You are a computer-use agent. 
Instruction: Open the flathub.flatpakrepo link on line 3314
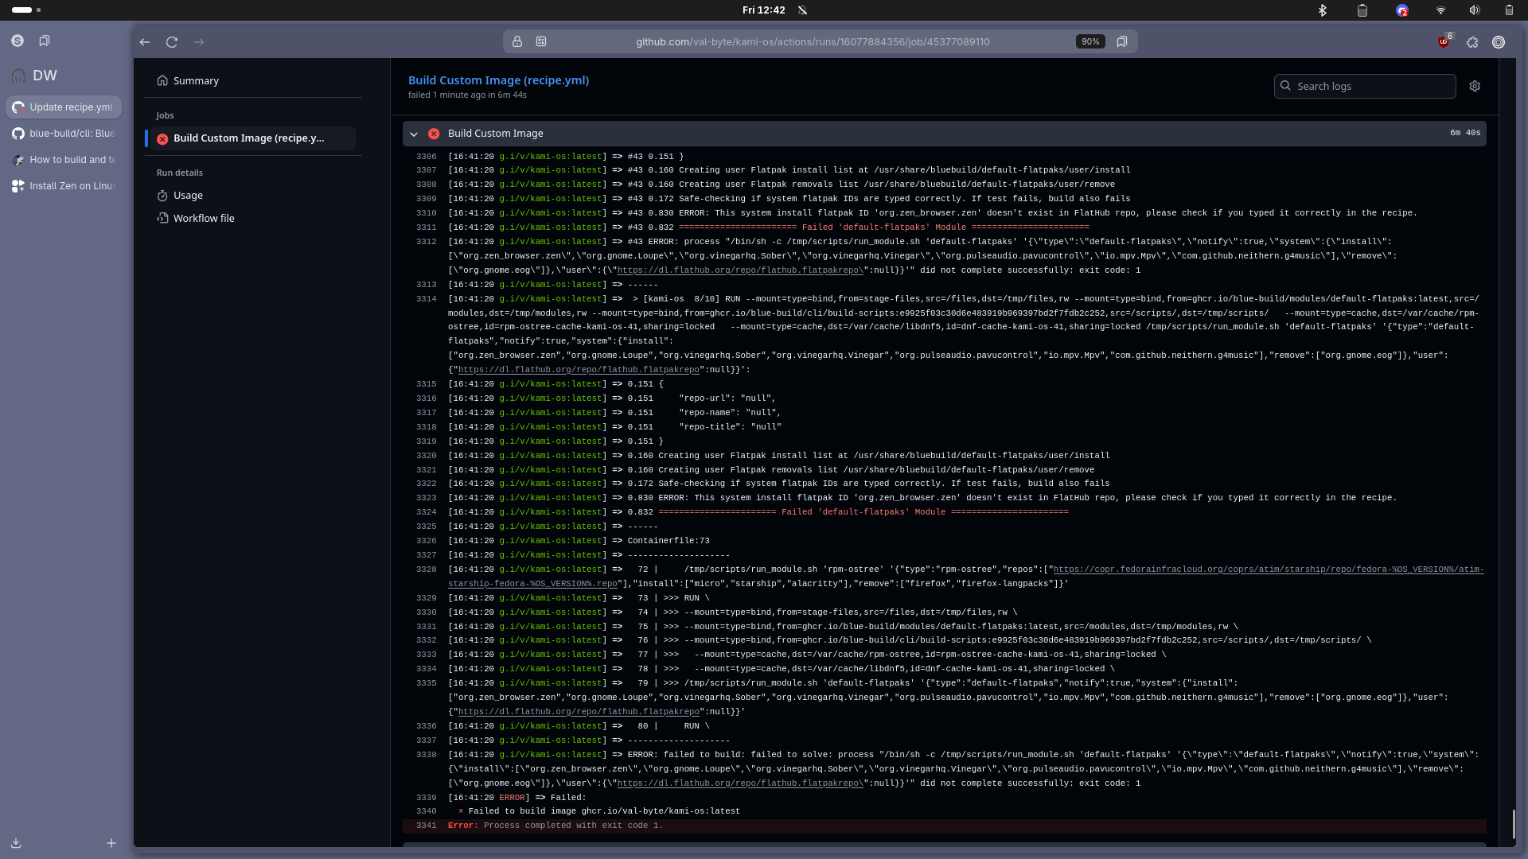click(x=579, y=370)
